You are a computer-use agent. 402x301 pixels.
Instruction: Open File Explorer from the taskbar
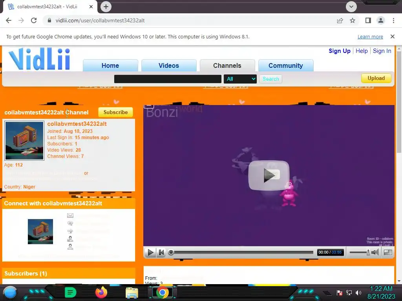click(132, 292)
